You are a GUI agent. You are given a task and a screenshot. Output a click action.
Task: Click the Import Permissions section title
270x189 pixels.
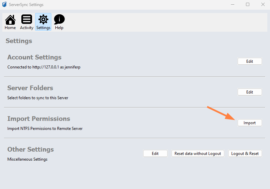[x=39, y=119]
